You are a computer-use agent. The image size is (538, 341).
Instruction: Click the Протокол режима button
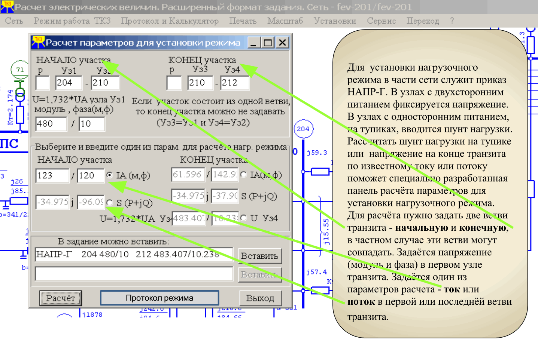[159, 298]
